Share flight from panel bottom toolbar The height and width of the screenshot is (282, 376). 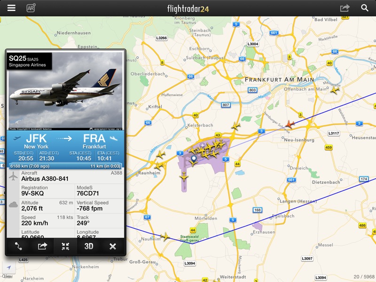coord(42,246)
